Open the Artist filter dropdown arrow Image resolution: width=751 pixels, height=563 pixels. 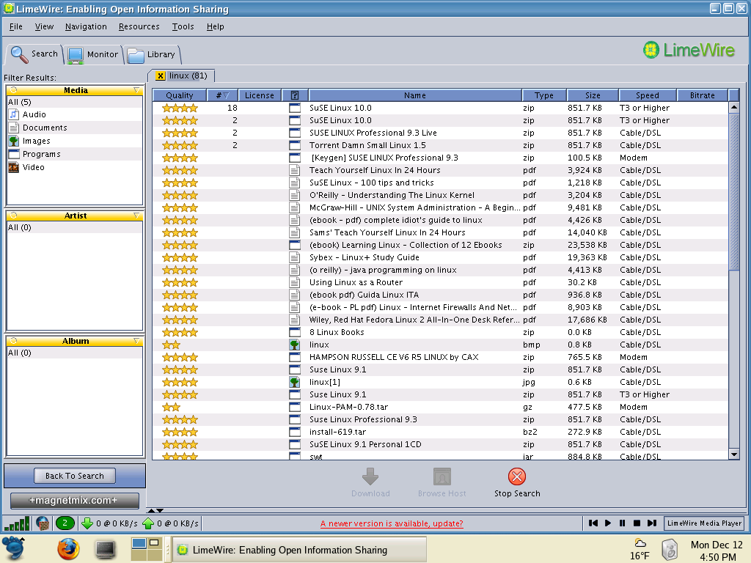point(136,216)
